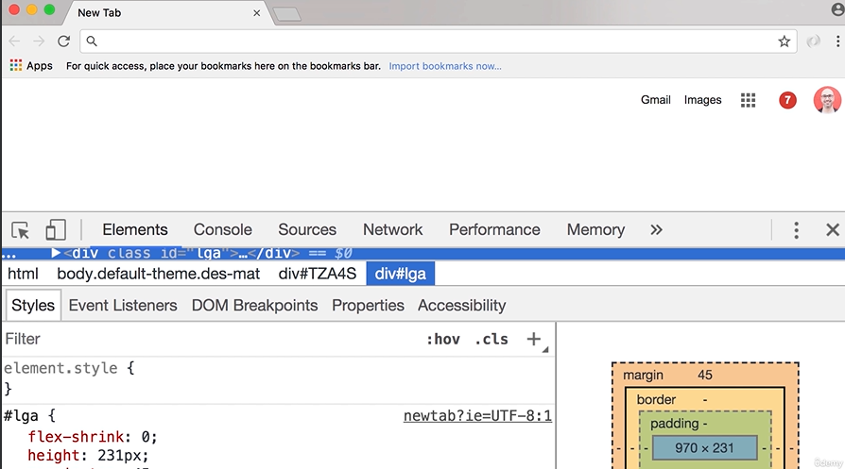Activate the inspect element picker tool
This screenshot has height=469, width=845.
[20, 230]
